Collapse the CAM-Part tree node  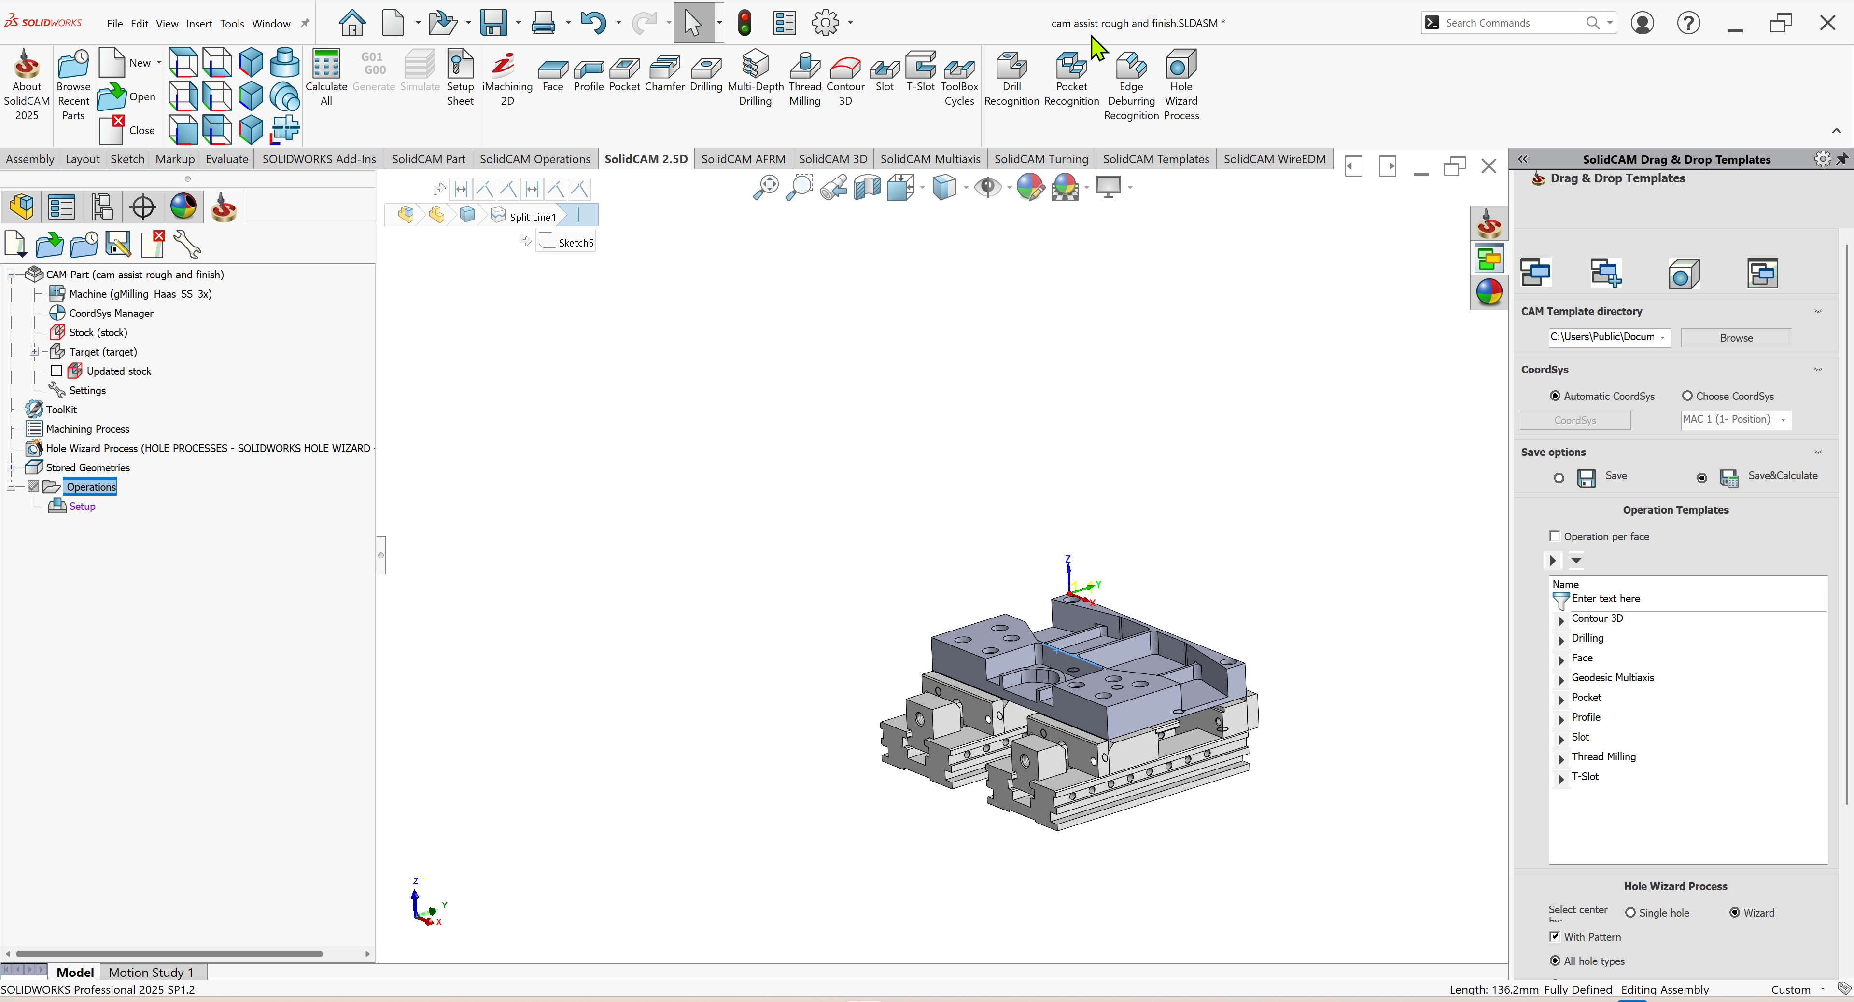click(x=11, y=274)
